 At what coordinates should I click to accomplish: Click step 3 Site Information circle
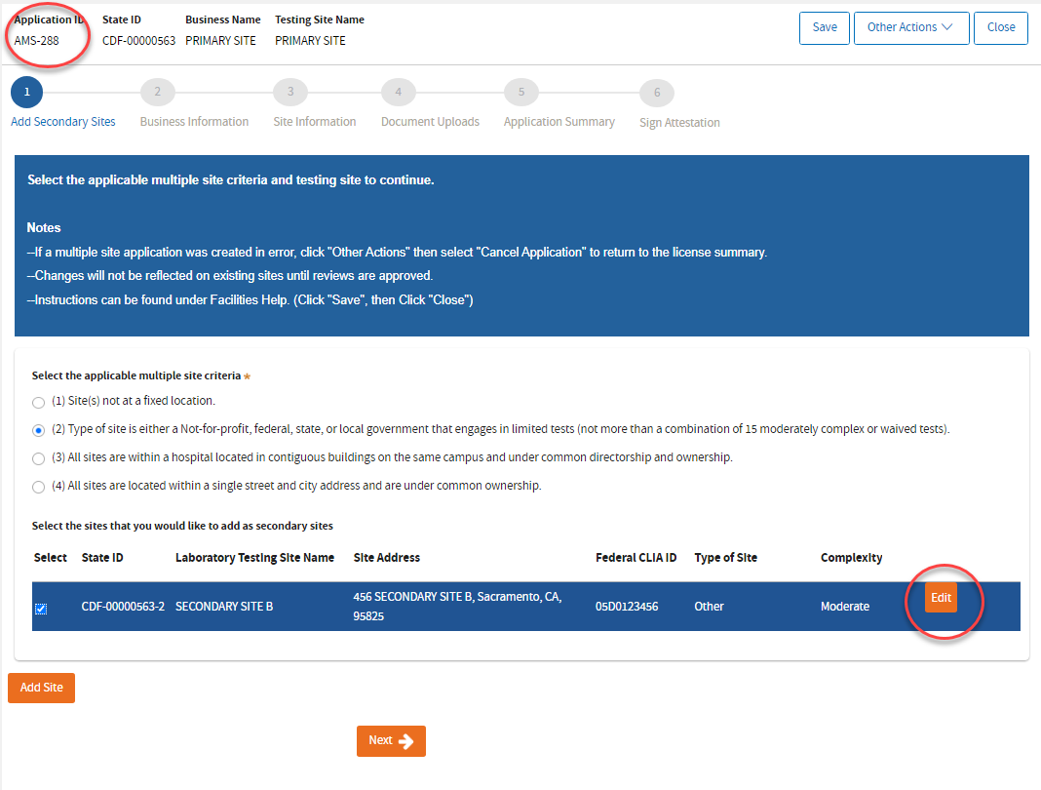click(x=289, y=92)
